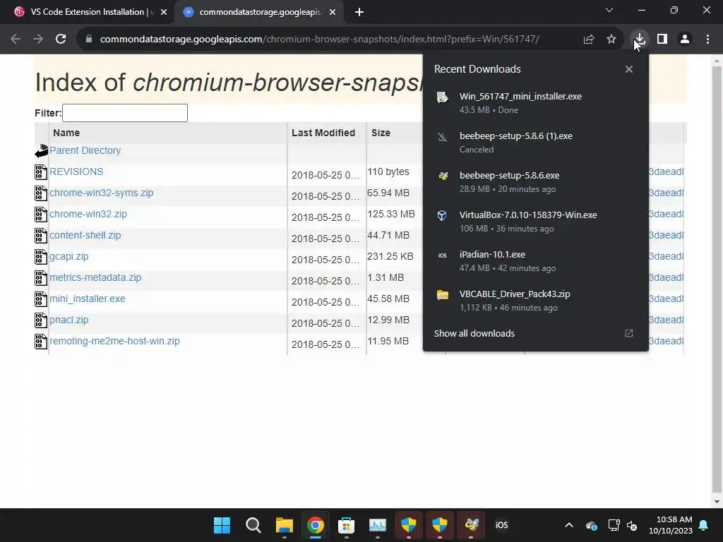Viewport: 723px width, 542px height.
Task: Open the tab search dropdown arrow
Action: pyautogui.click(x=609, y=10)
